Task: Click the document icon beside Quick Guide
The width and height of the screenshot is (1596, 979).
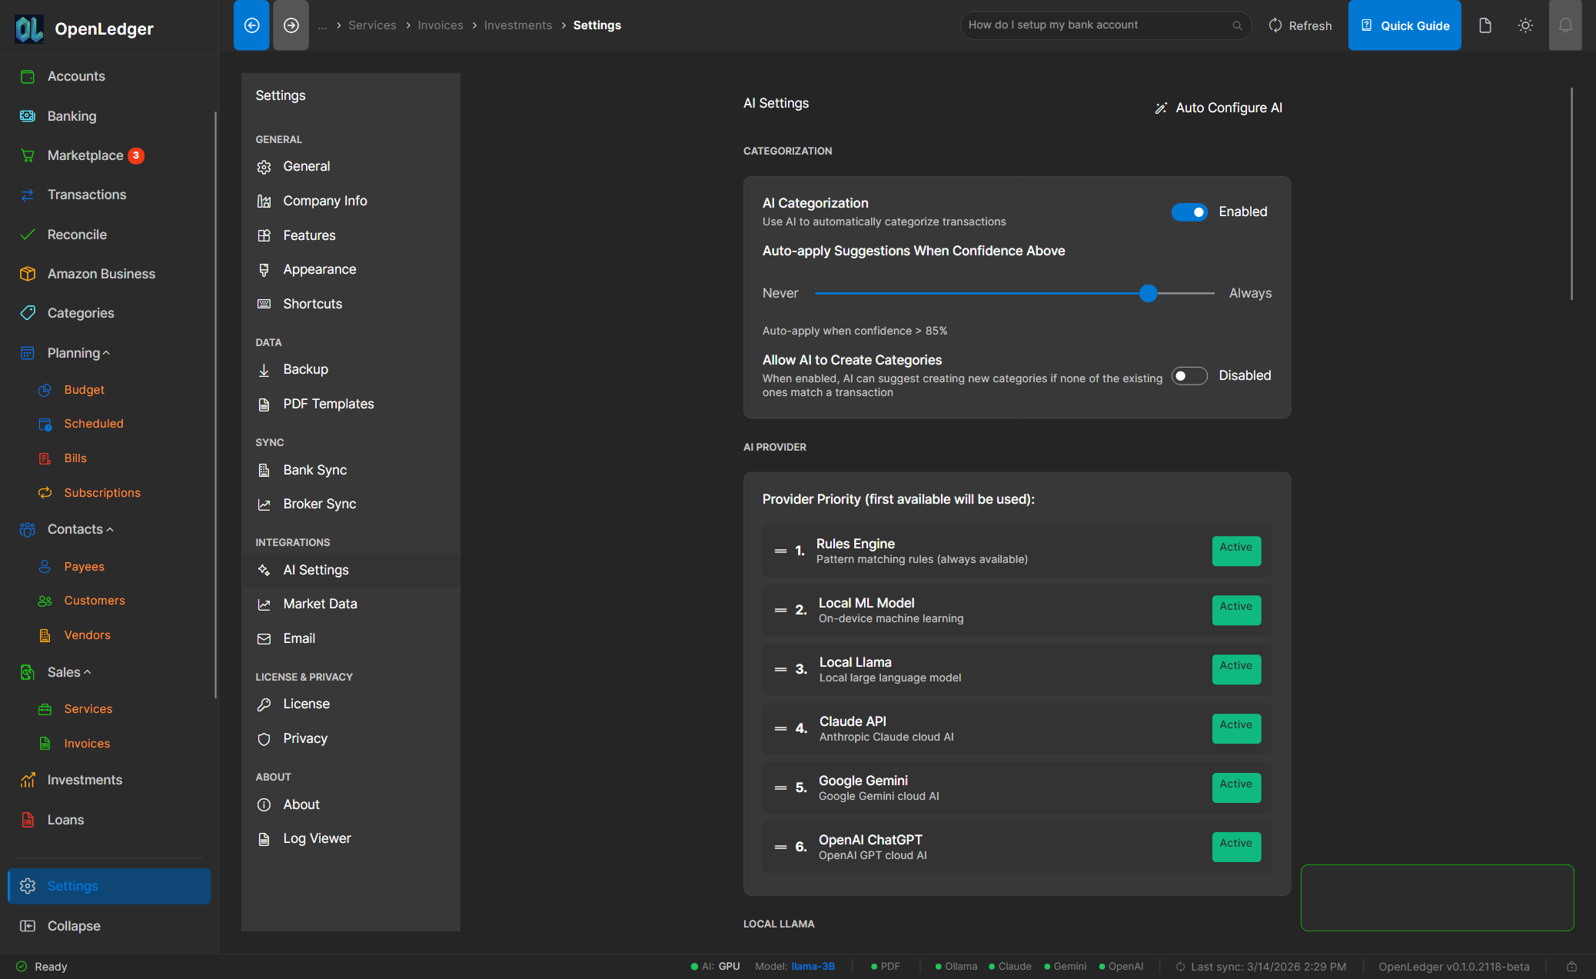Action: [1485, 25]
